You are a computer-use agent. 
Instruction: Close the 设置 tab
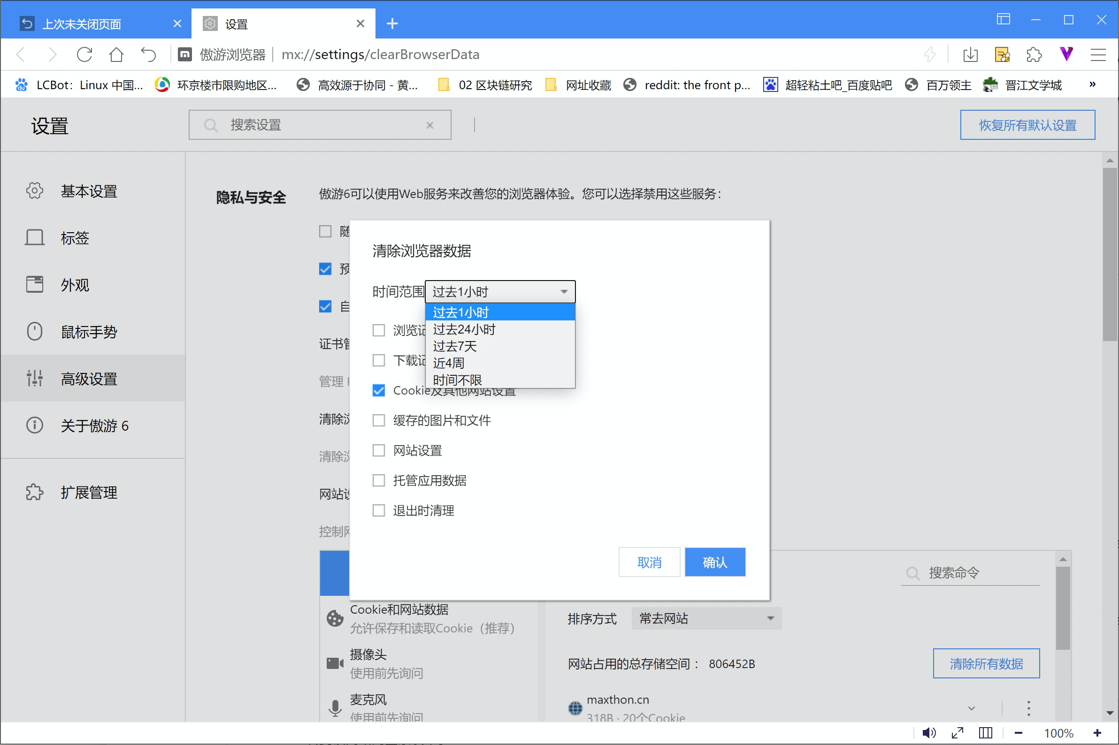pos(360,23)
